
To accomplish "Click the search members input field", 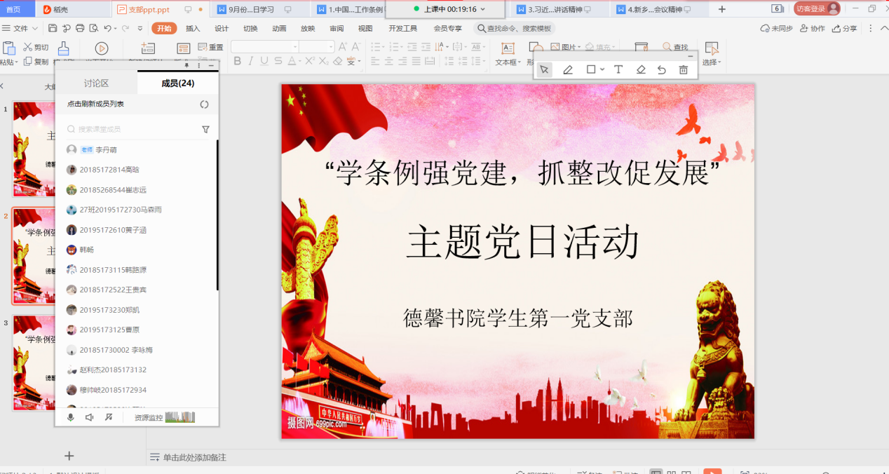I will coord(133,130).
